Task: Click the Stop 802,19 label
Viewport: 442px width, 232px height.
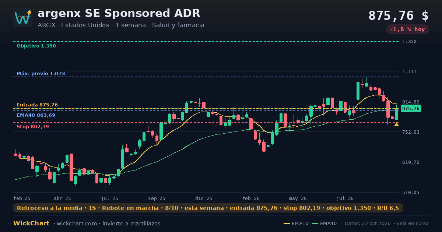Action: [33, 127]
